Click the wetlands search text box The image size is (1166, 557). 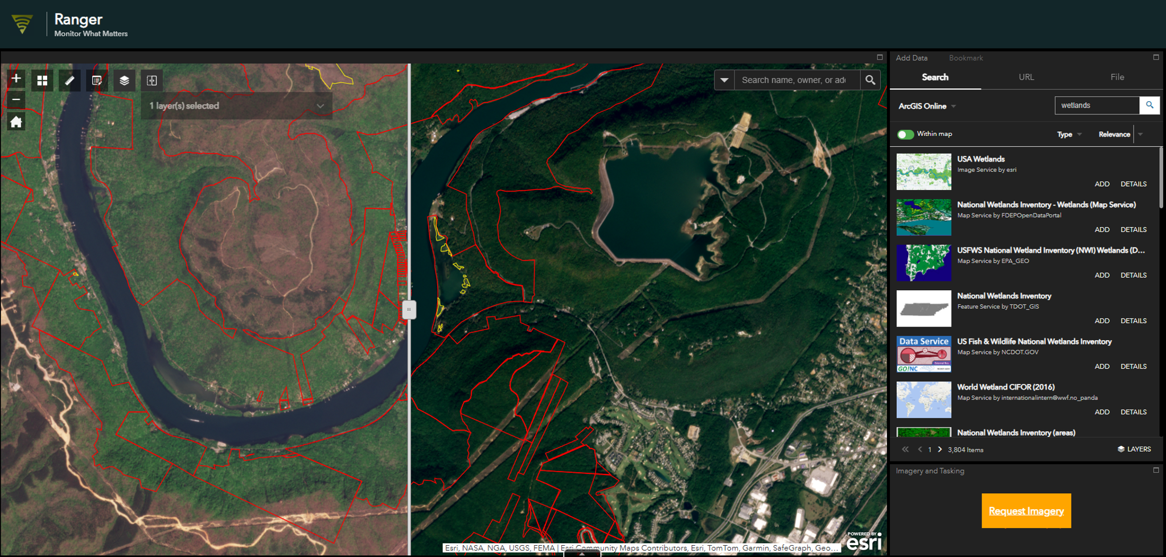point(1097,105)
